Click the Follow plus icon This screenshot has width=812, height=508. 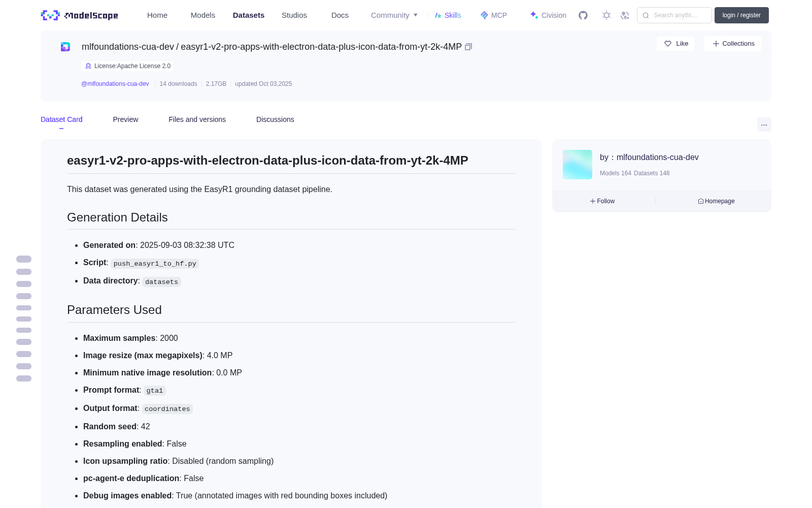(592, 201)
